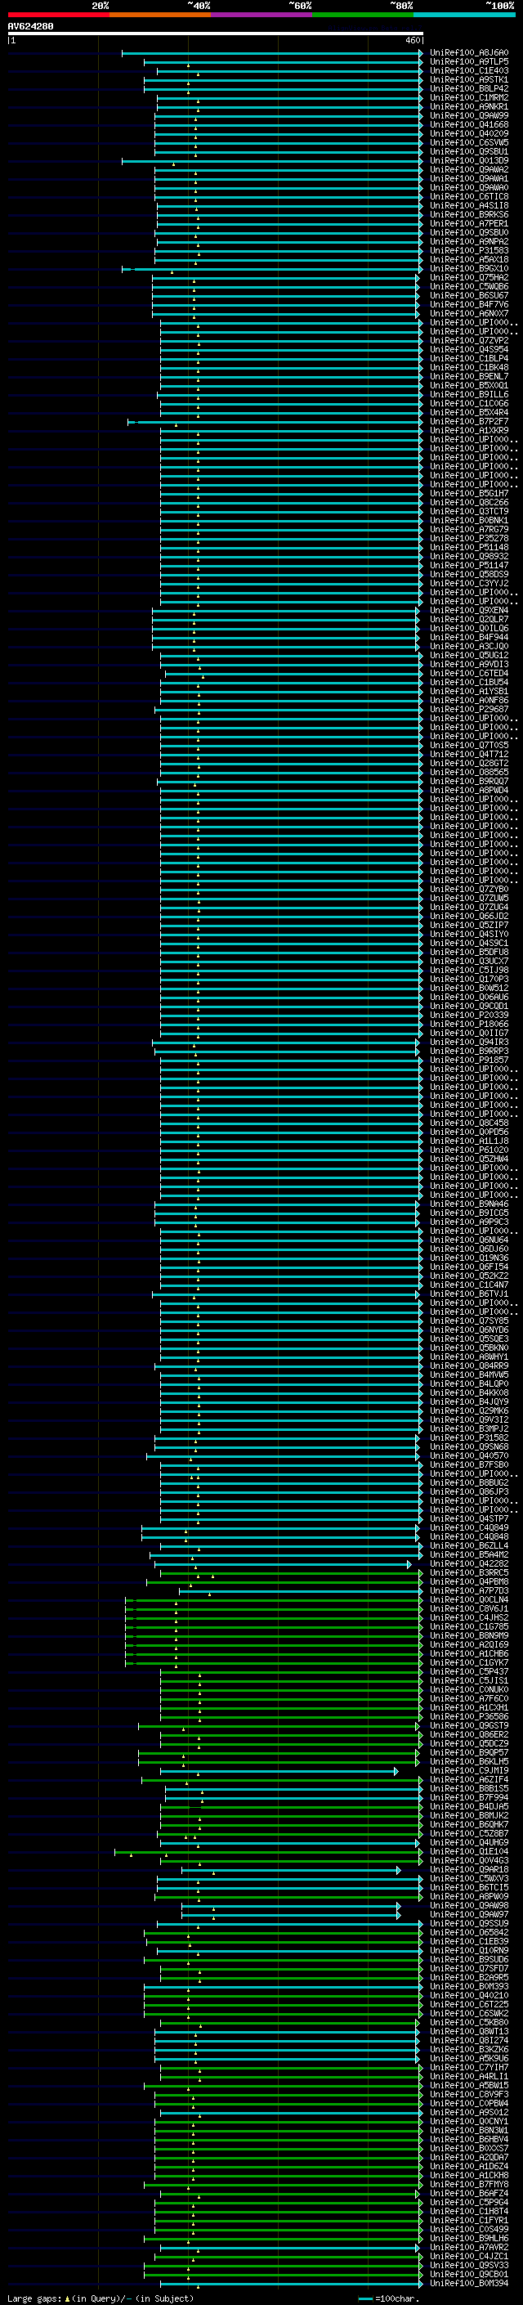This screenshot has height=2305, width=523.
Task: Open hit UniRef100_Q41668
Action: (469, 125)
